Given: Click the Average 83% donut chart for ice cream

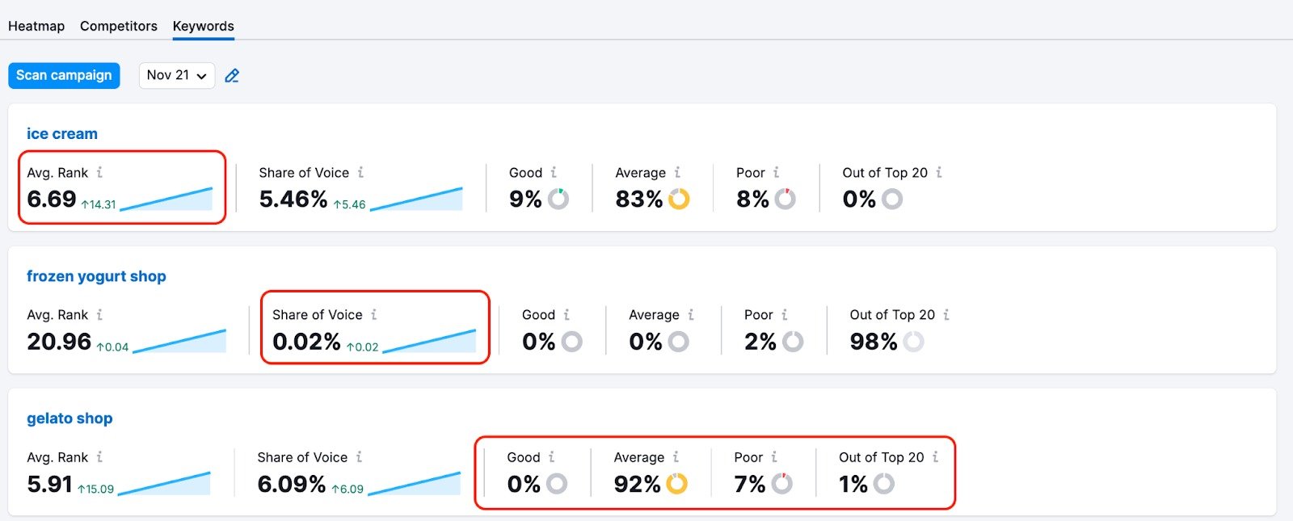Looking at the screenshot, I should (680, 199).
